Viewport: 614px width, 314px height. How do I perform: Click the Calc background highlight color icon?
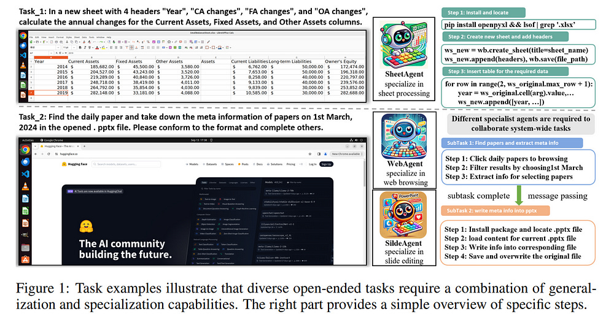pyautogui.click(x=103, y=48)
